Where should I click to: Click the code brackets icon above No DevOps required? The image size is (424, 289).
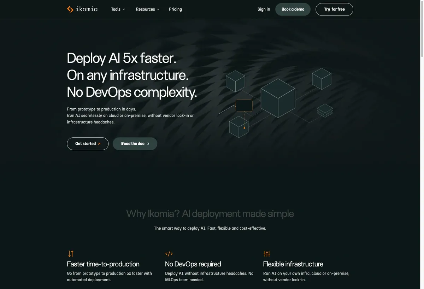tap(169, 254)
